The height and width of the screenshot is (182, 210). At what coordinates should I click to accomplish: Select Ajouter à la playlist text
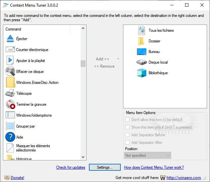coord(31,61)
